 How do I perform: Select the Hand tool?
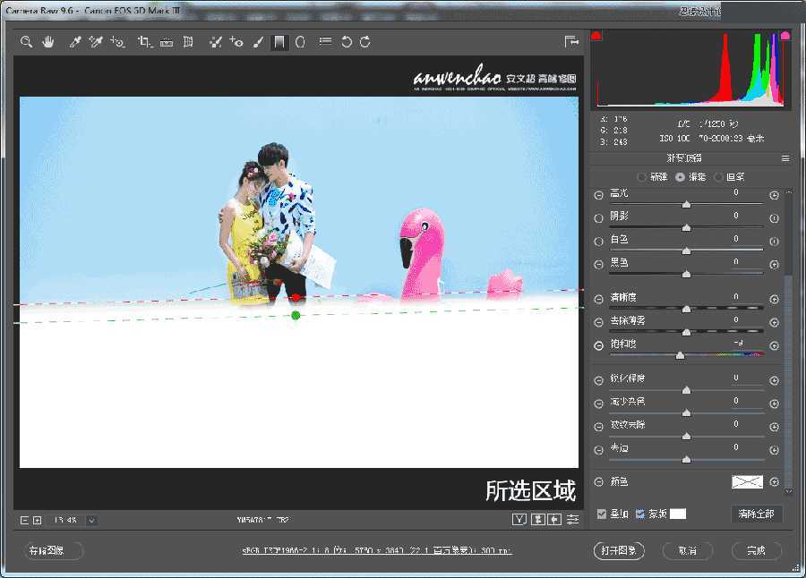pyautogui.click(x=48, y=41)
